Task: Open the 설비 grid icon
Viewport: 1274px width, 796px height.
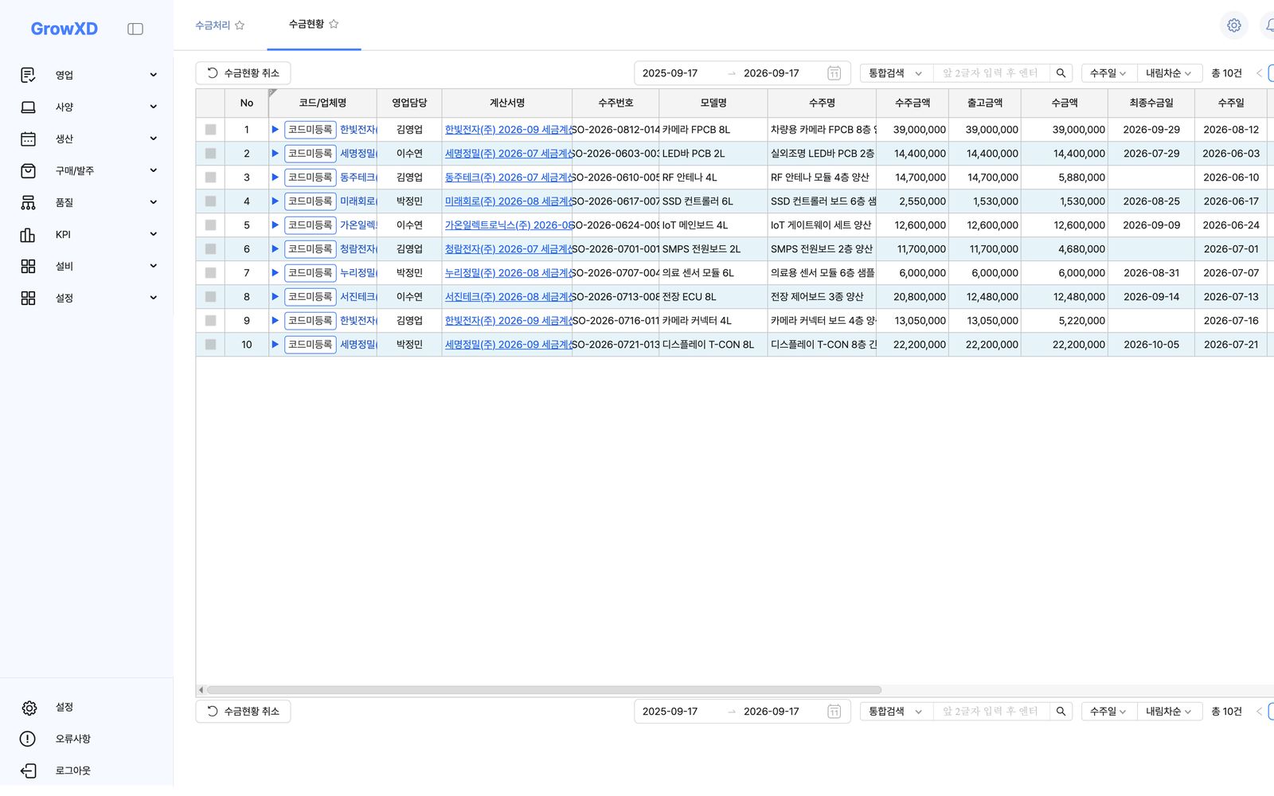Action: [28, 266]
